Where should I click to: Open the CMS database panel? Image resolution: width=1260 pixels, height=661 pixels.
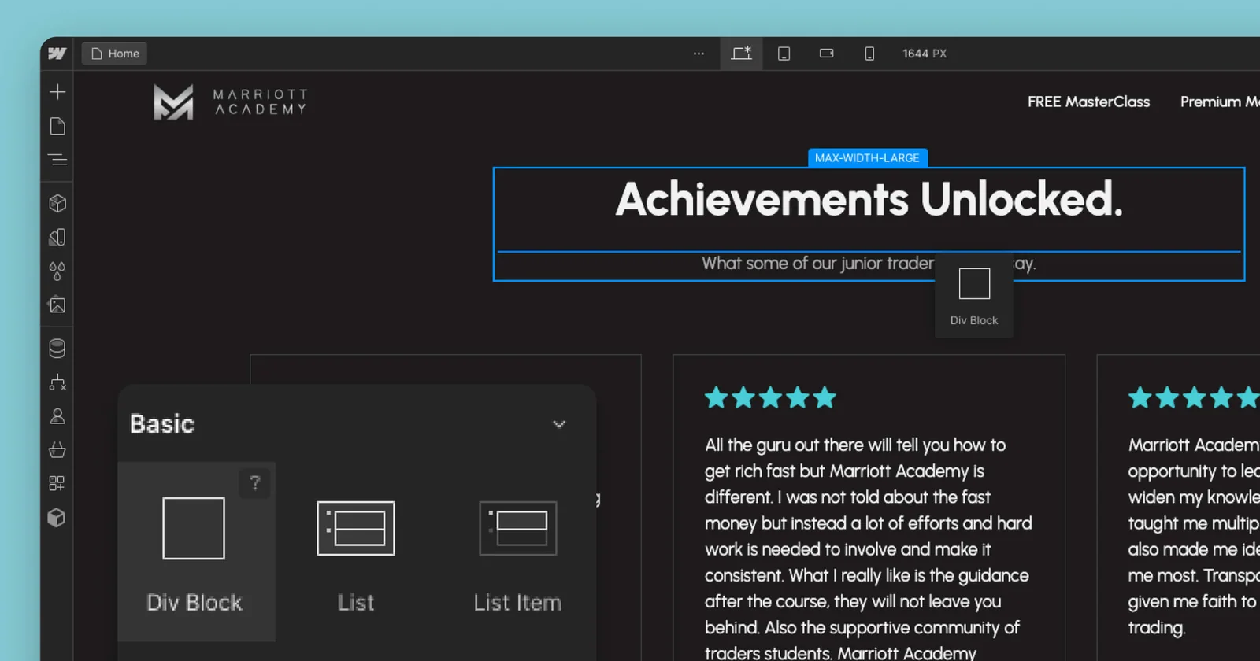click(x=57, y=348)
